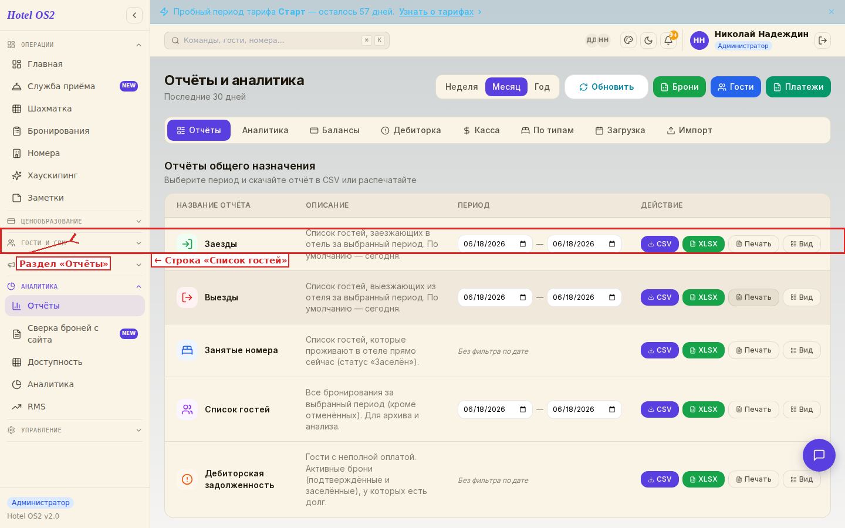The height and width of the screenshot is (528, 845).
Task: Switch to the Импорт tab
Action: tap(689, 130)
